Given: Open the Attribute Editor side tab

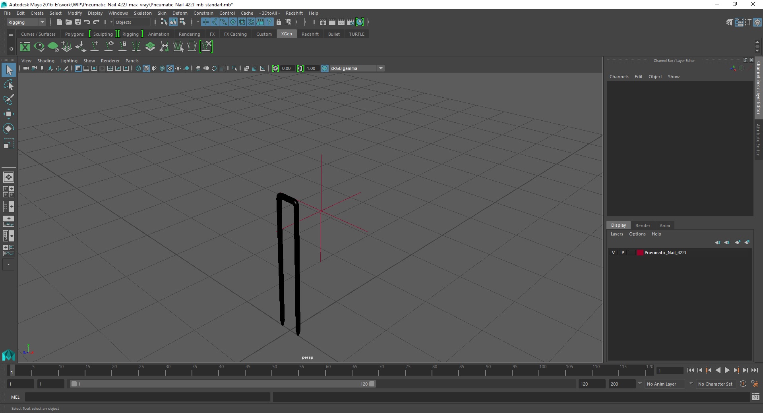Looking at the screenshot, I should [x=758, y=139].
